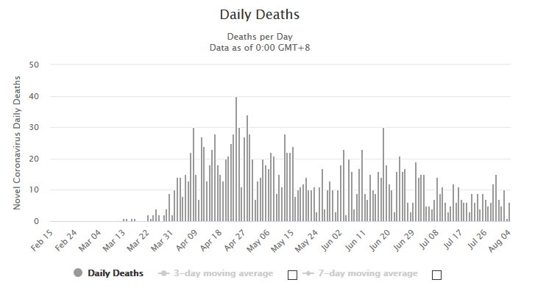Viewport: 535px width, 299px height.
Task: Click the last bar at Aug 04
Action: 509,212
